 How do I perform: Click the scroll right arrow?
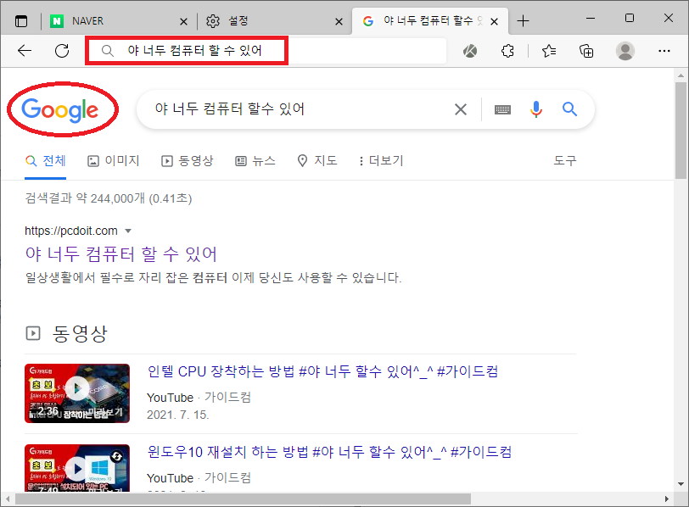coord(667,499)
